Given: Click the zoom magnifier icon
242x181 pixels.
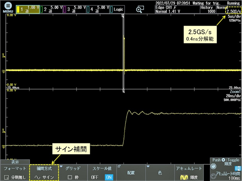Looking at the screenshot, I should [x=140, y=9].
